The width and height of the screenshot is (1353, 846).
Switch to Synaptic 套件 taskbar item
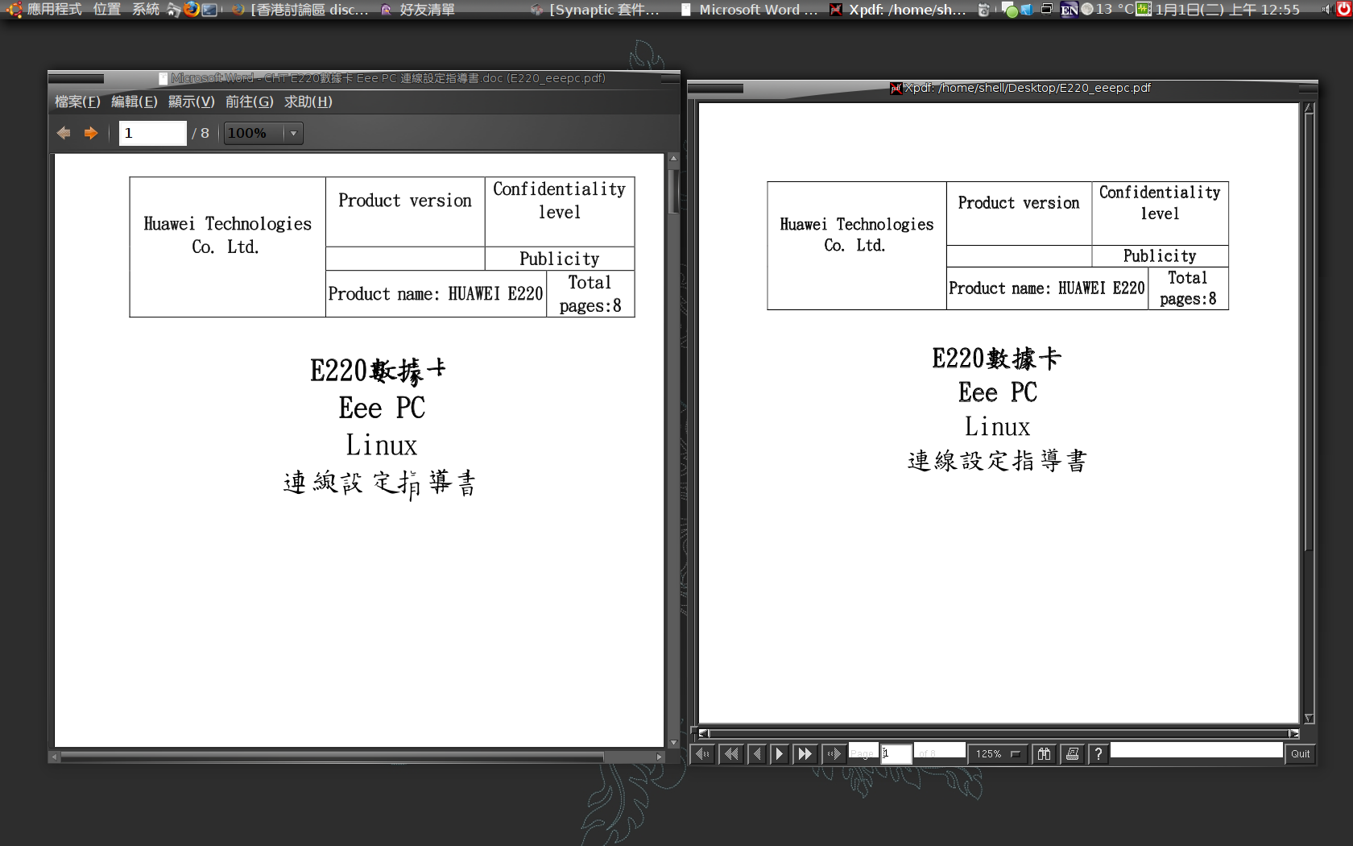coord(594,9)
